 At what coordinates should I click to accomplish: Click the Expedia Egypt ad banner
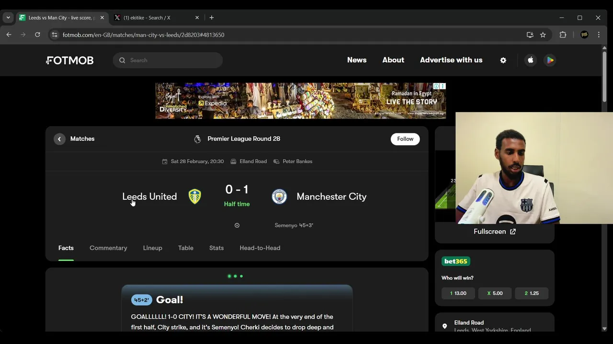[x=300, y=101]
